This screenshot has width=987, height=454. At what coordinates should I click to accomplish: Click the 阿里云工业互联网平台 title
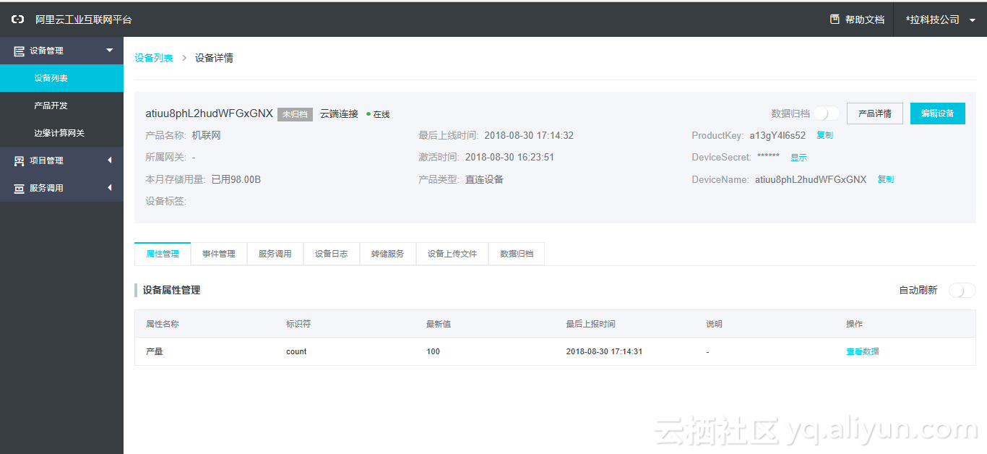click(84, 20)
